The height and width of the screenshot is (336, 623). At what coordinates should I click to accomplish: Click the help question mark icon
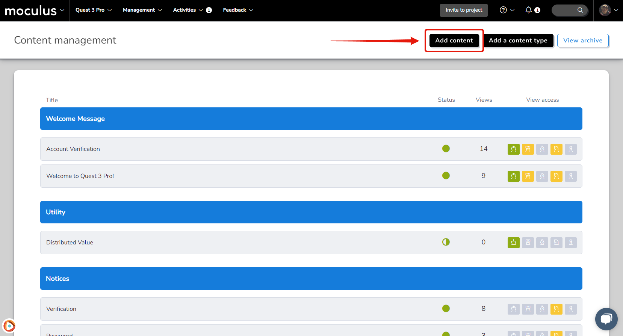pos(503,10)
